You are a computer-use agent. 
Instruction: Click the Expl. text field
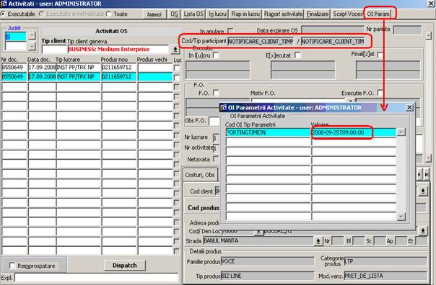coord(96,278)
